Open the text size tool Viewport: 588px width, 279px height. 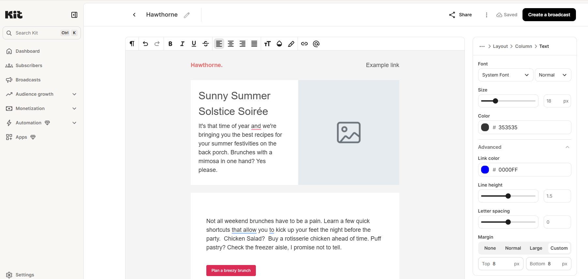[268, 44]
